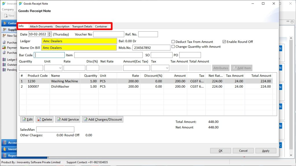Click the Customer section icon in sidebar
The image size is (296, 166).
5,23
